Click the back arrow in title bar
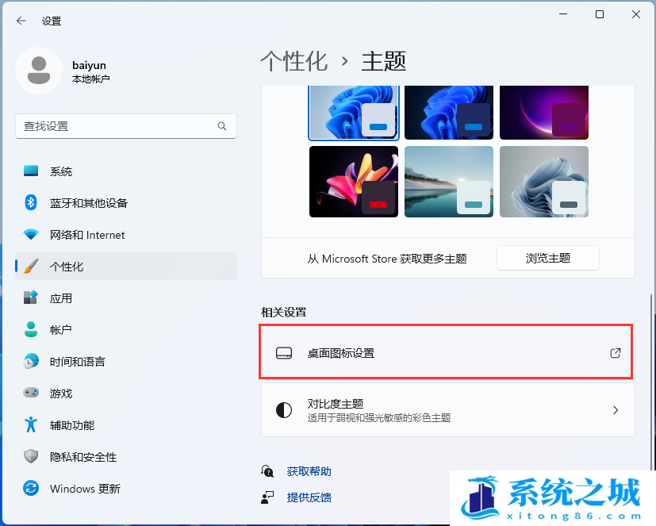Image resolution: width=656 pixels, height=526 pixels. [21, 21]
